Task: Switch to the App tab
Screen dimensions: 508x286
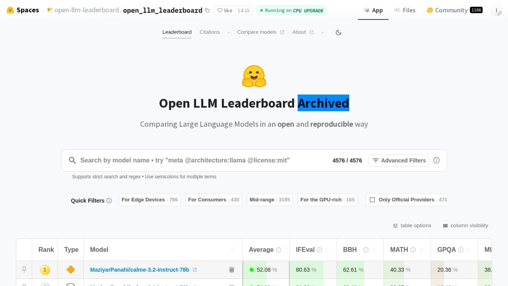Action: click(373, 10)
